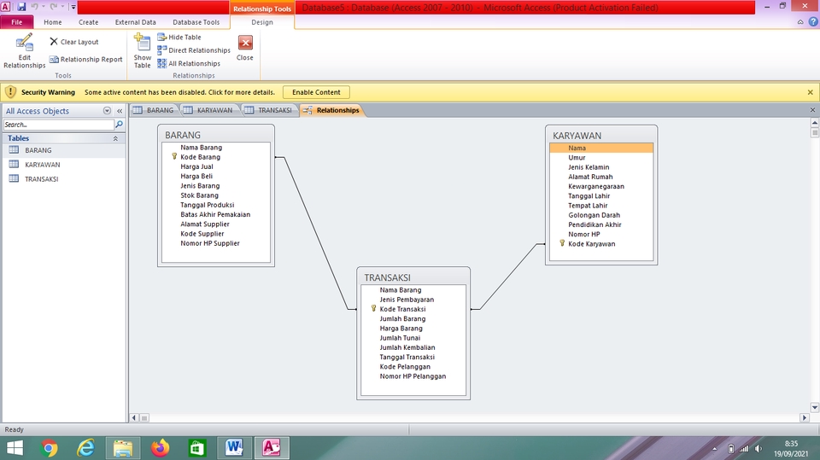The image size is (820, 460).
Task: Switch to the Create ribbon tab
Action: click(88, 22)
